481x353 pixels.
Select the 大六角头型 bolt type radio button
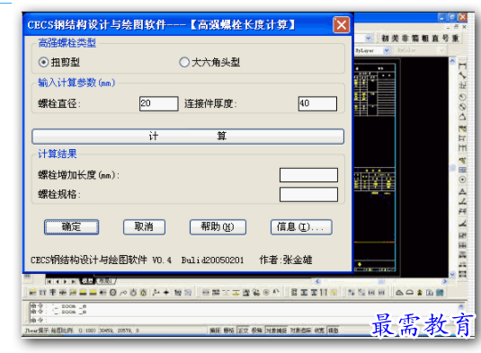[183, 62]
